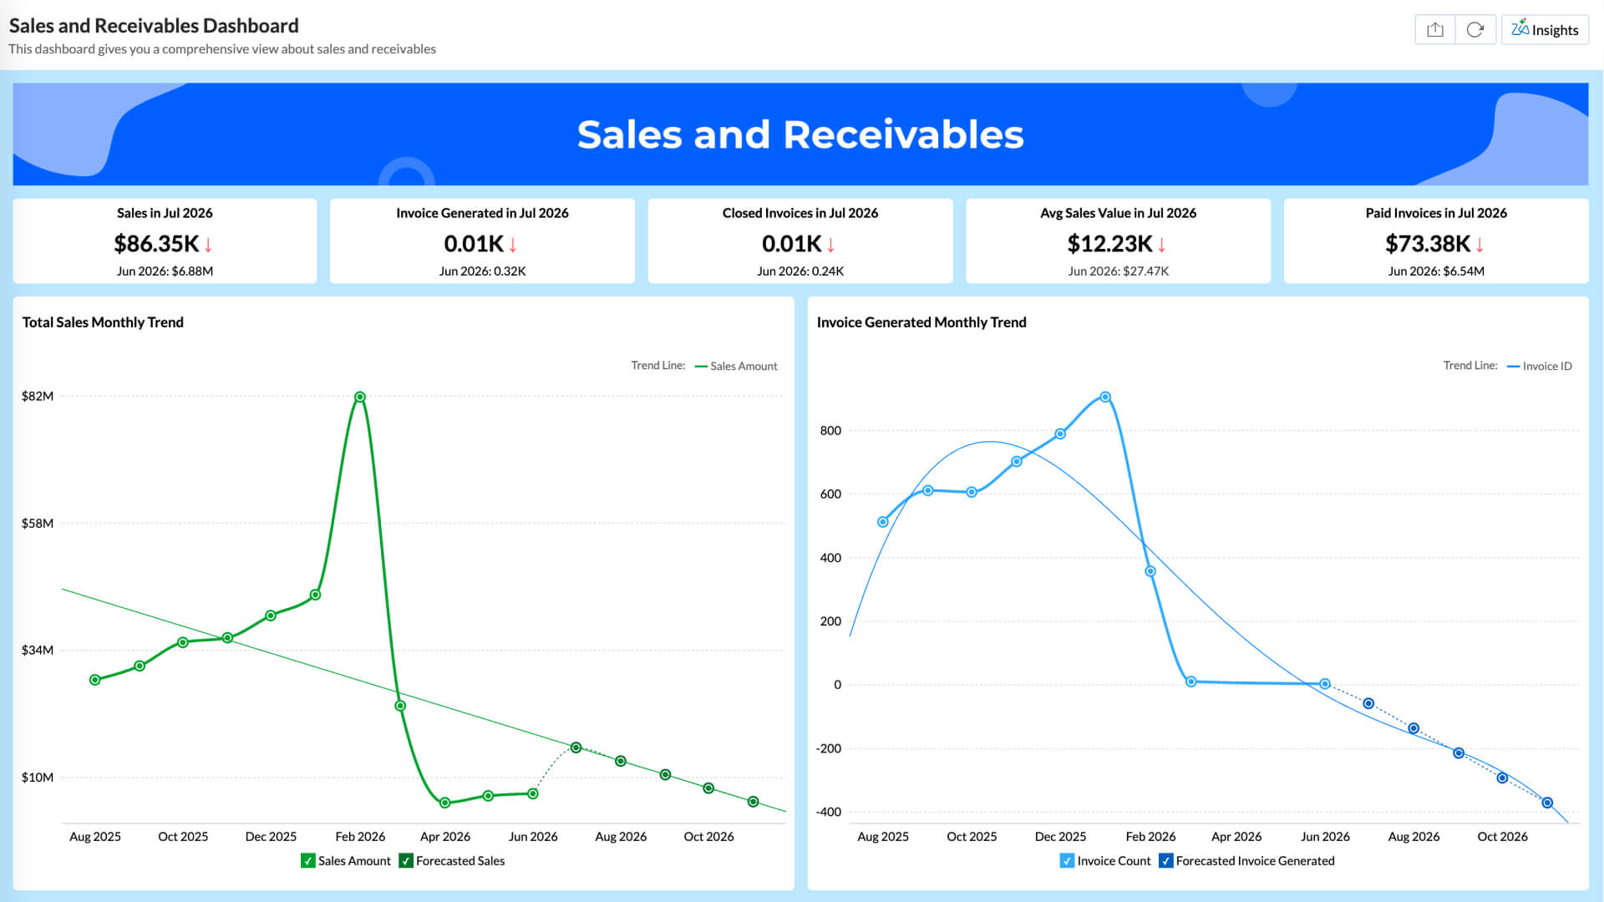Refresh the dashboard with the reload icon
Image resolution: width=1604 pixels, height=902 pixels.
[x=1475, y=30]
